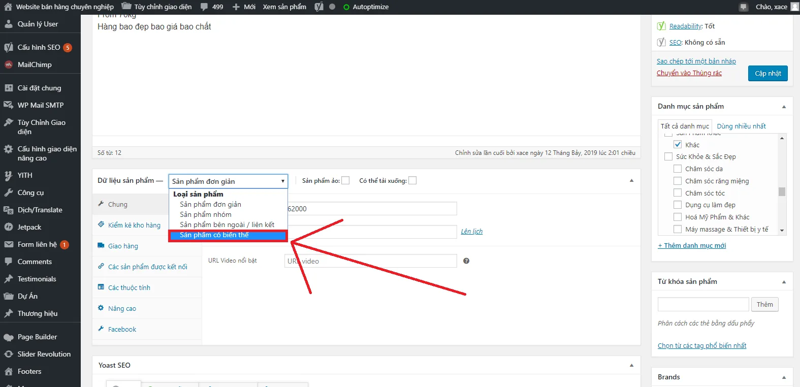
Task: Click the Slider Revolution sidebar icon
Action: [x=9, y=354]
